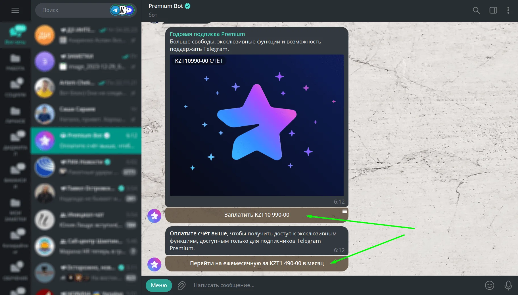Click bot avatar beside the monthly plan button

point(154,264)
